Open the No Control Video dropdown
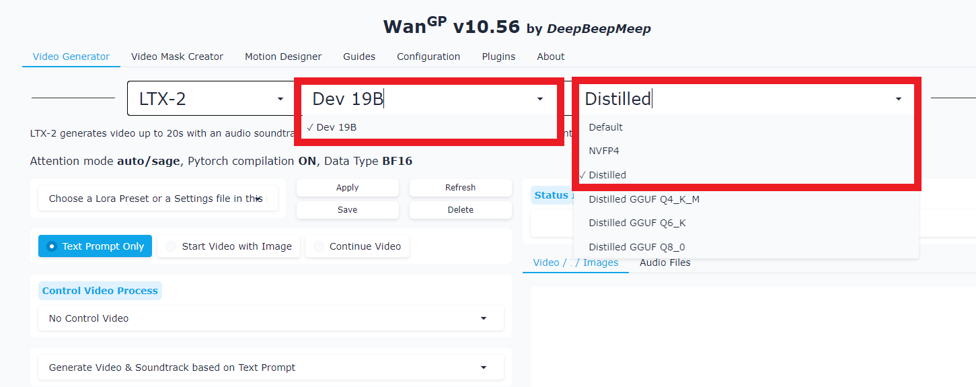The width and height of the screenshot is (976, 387). click(x=271, y=318)
